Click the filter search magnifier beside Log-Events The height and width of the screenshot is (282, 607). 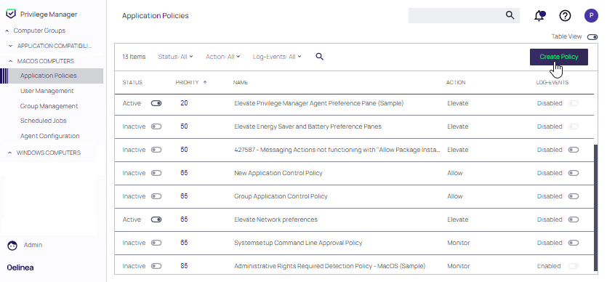319,57
